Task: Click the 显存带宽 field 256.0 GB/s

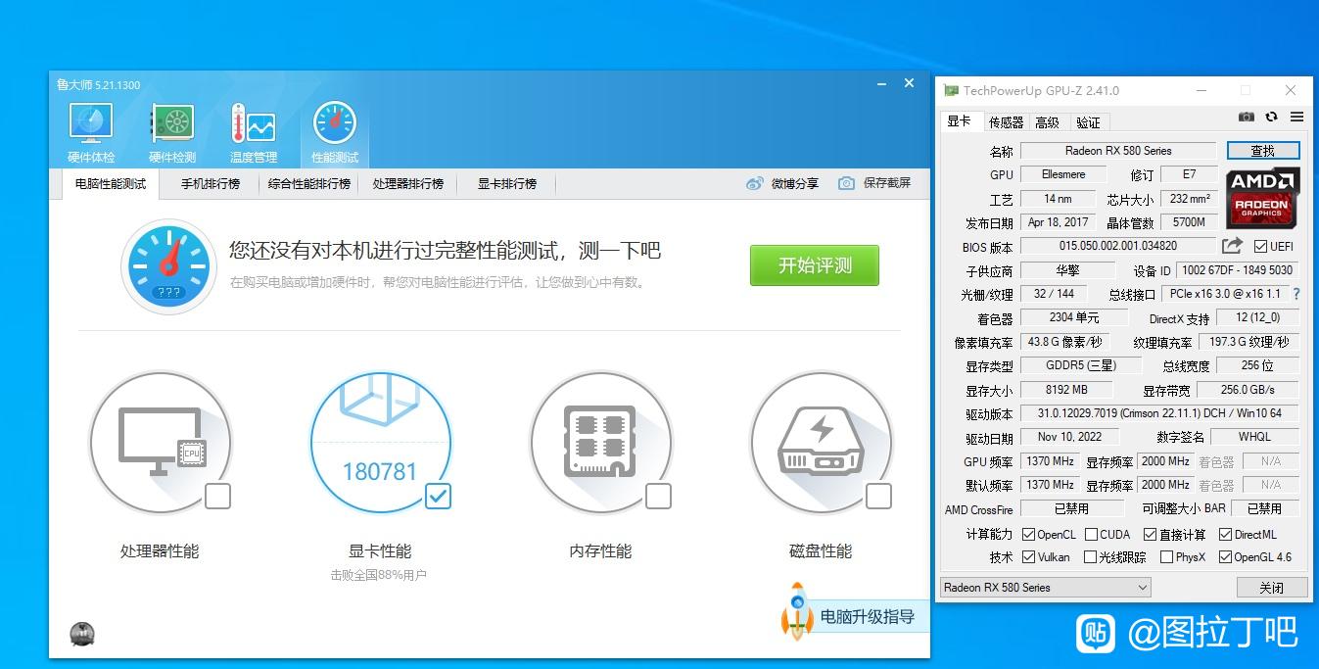Action: pos(1248,390)
